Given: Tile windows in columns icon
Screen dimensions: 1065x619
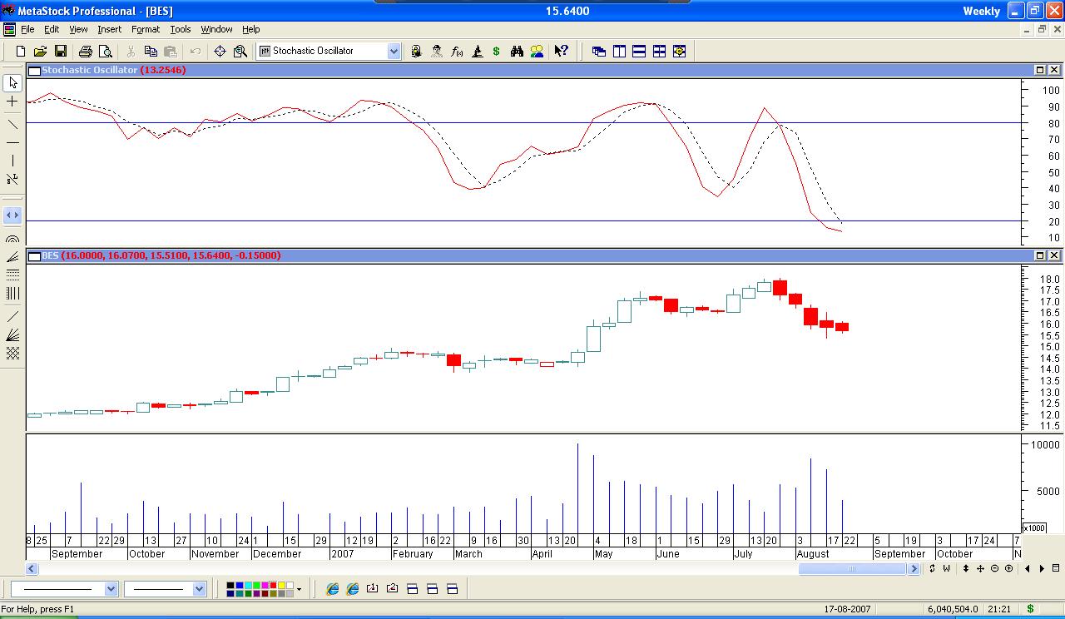Looking at the screenshot, I should pos(619,51).
